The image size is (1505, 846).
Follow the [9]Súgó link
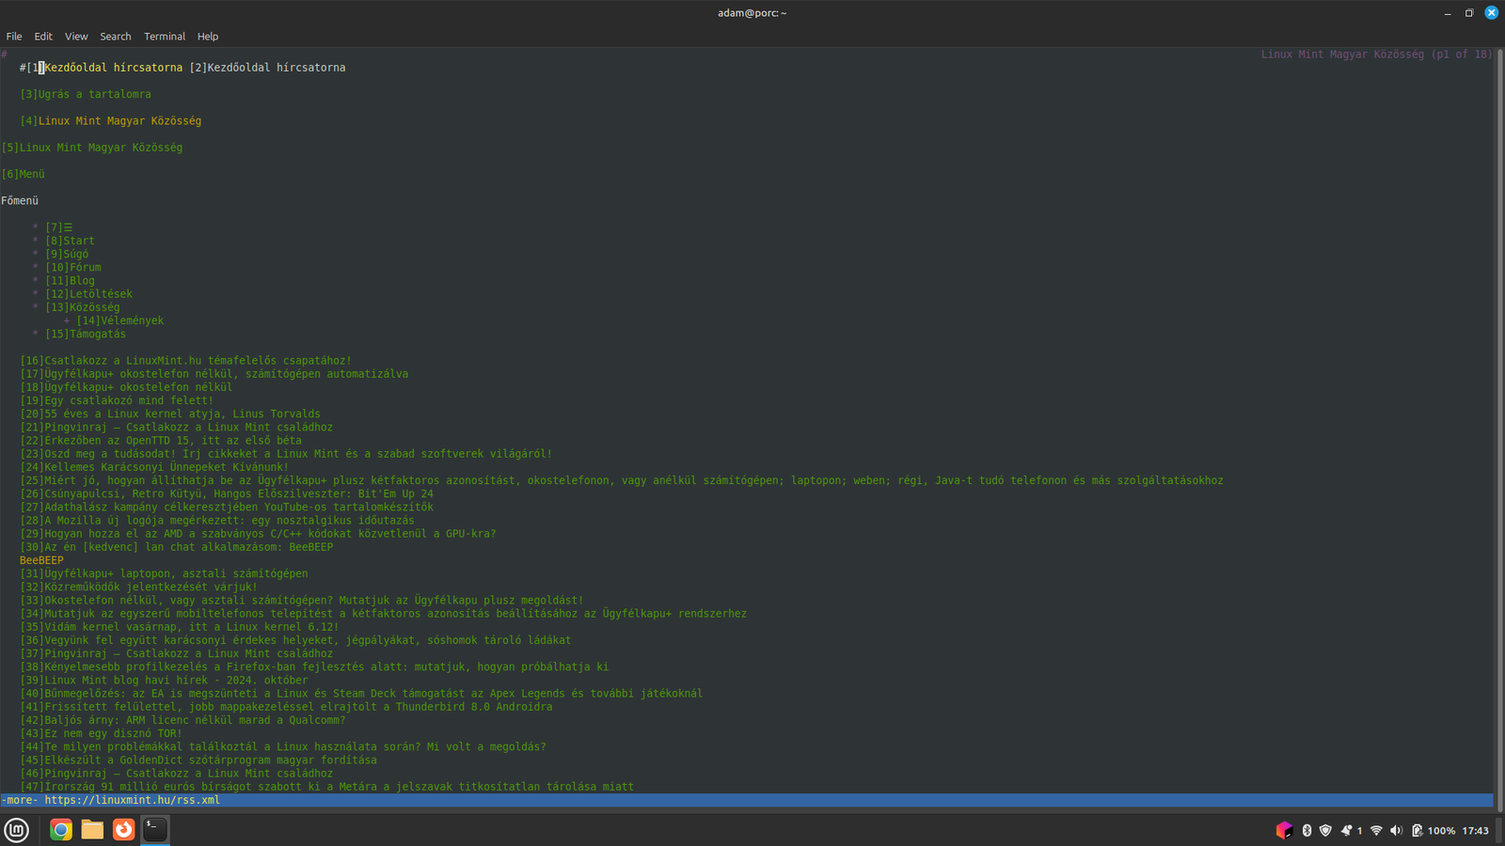[67, 254]
